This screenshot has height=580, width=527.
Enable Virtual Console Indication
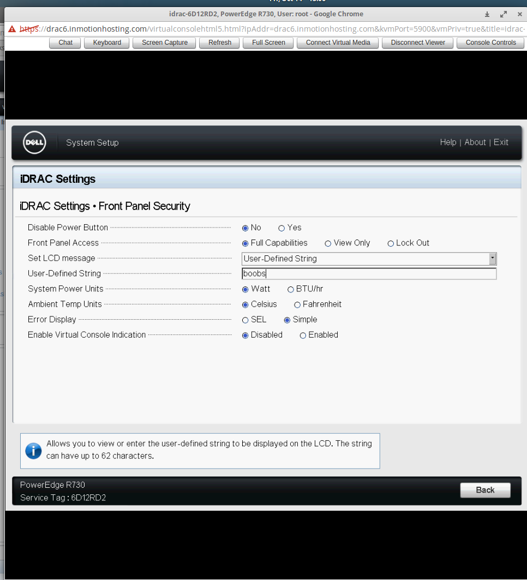[x=303, y=335]
